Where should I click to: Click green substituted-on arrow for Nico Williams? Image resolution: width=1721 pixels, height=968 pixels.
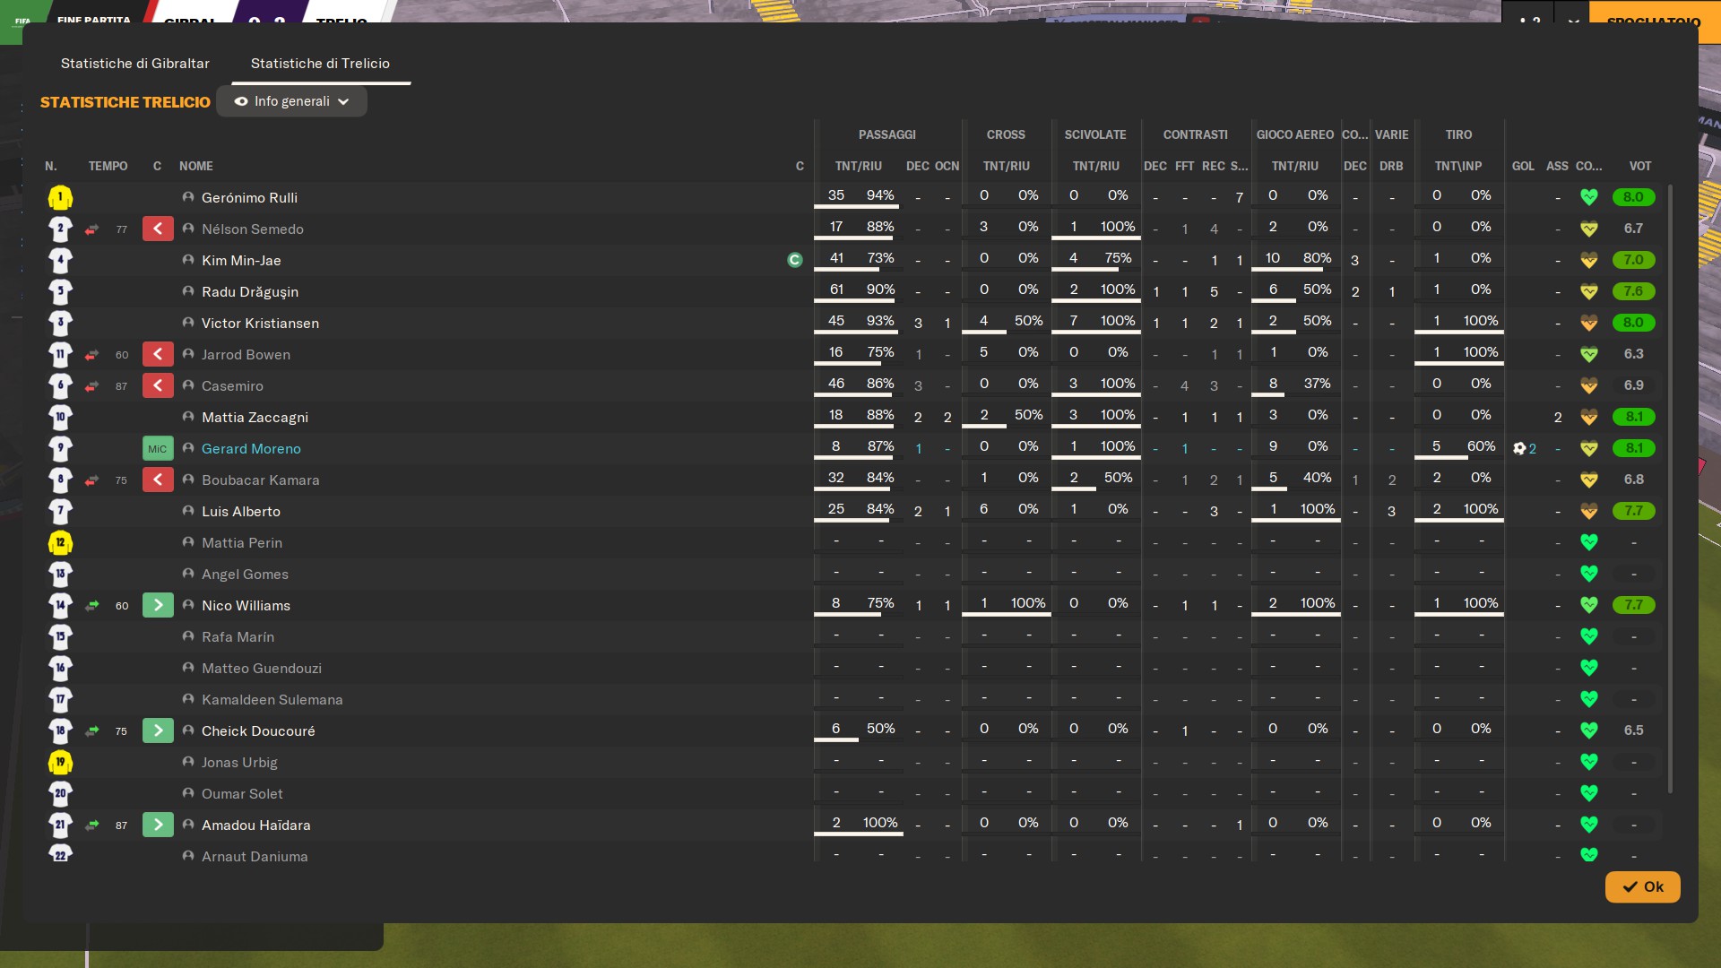coord(158,606)
